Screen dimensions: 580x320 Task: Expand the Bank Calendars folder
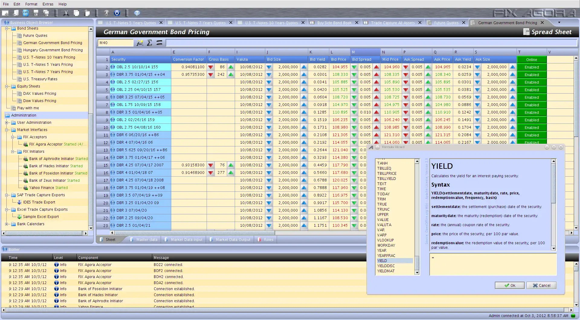7,224
